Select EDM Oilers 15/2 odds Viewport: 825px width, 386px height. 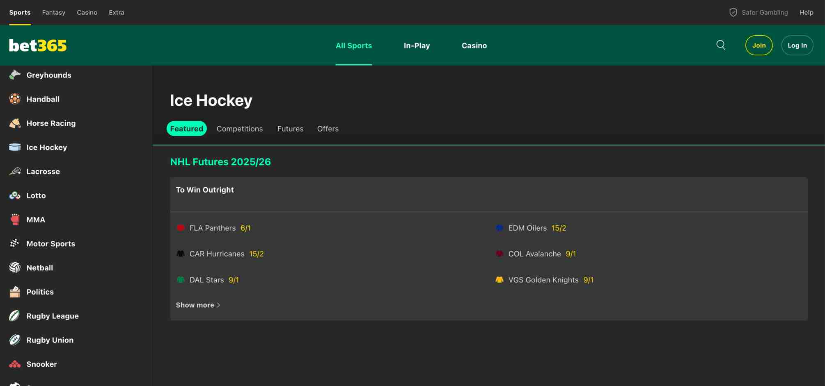559,228
